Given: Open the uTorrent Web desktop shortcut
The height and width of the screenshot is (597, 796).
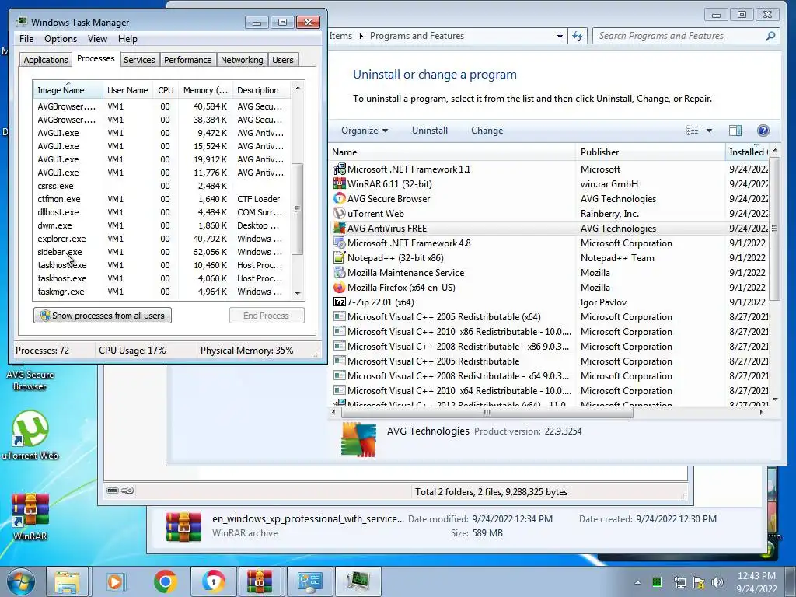Looking at the screenshot, I should pyautogui.click(x=30, y=435).
